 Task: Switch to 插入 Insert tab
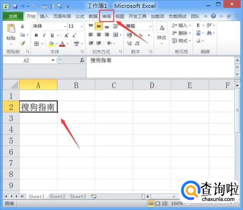pos(44,16)
